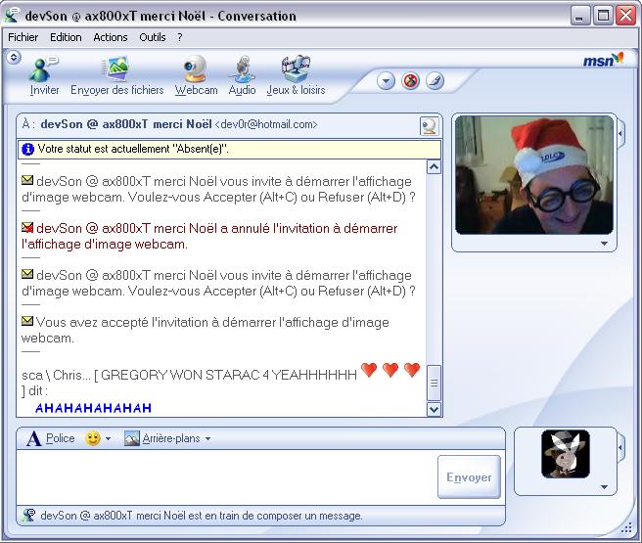
Task: Minimize the conversation window
Action: [579, 16]
